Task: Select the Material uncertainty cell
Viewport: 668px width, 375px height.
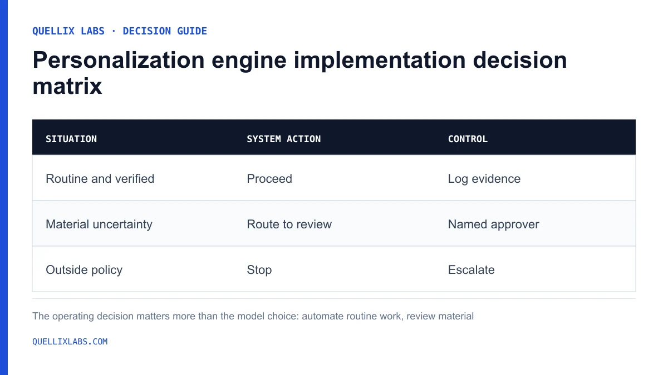Action: [x=99, y=224]
